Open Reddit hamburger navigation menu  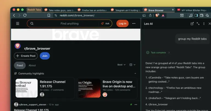(x=18, y=23)
